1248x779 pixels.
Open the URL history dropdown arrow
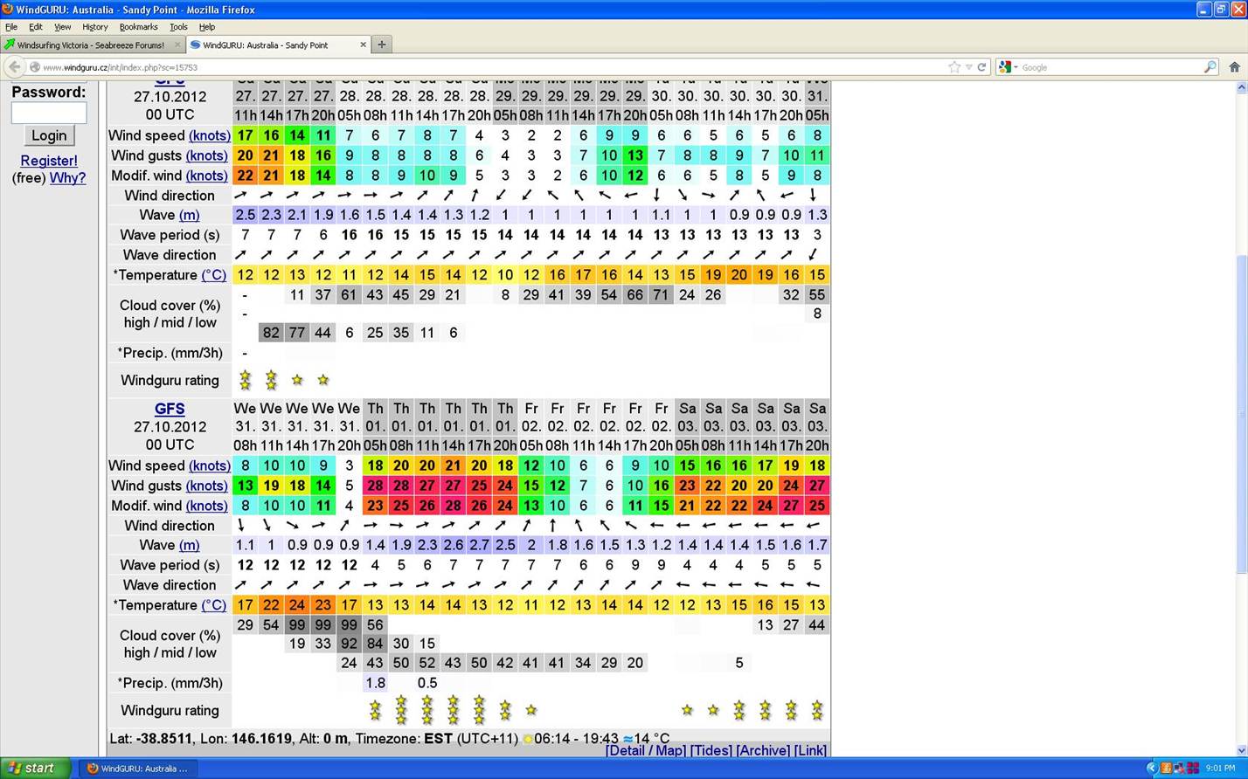[968, 67]
